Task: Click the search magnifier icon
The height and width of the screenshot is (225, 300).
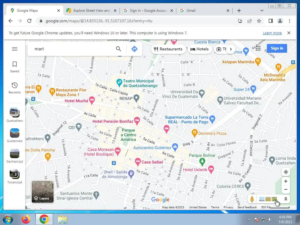Action: (x=118, y=49)
